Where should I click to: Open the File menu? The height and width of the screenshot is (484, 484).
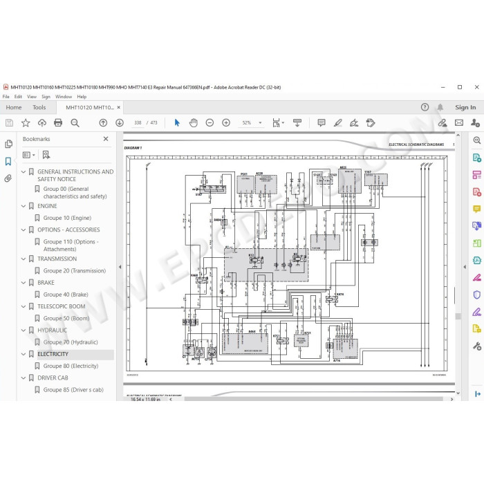6,97
